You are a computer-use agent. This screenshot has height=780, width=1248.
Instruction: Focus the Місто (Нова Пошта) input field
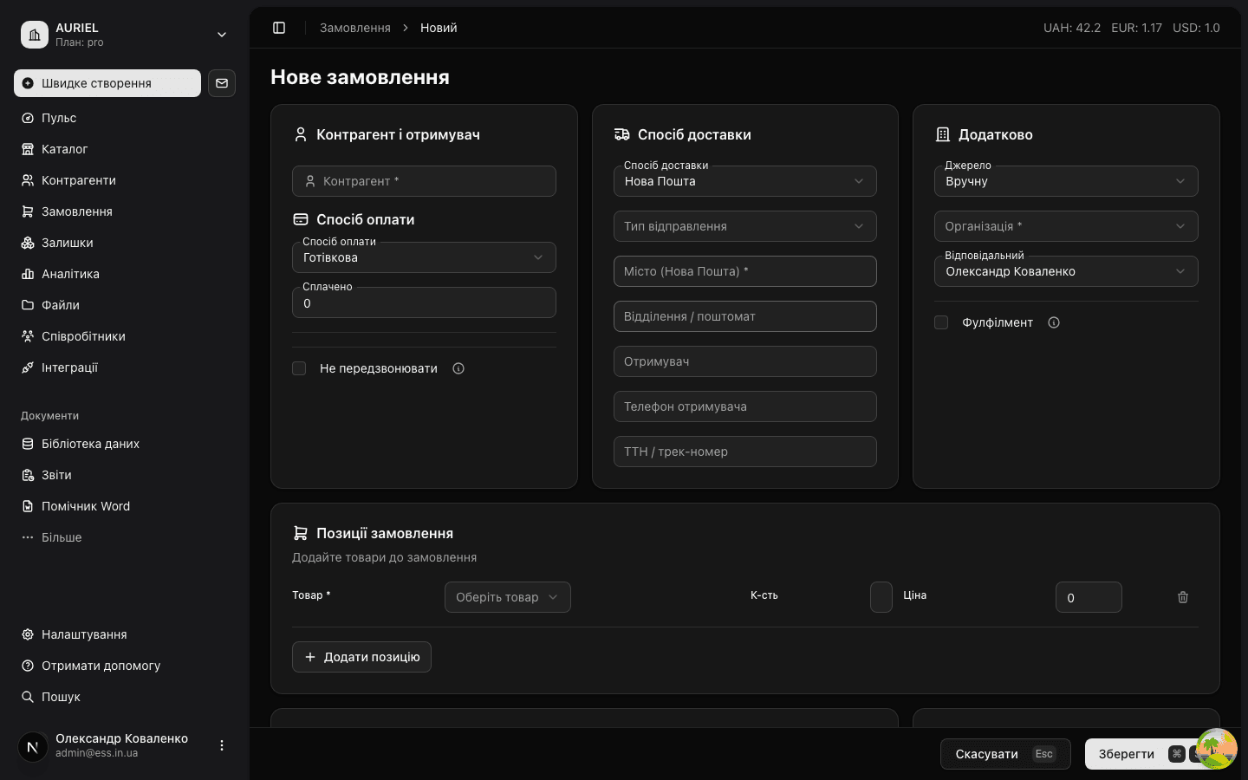[745, 271]
